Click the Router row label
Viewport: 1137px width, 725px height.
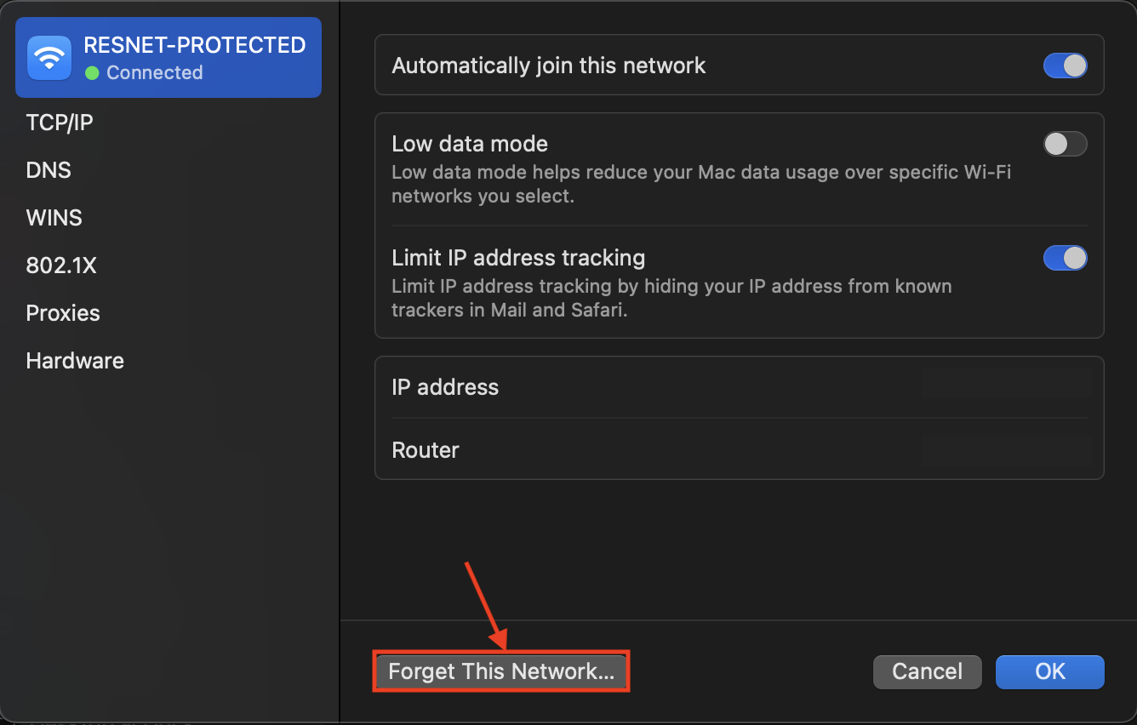point(426,450)
